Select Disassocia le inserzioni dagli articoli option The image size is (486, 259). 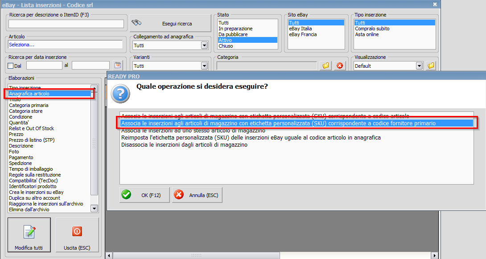tap(184, 145)
